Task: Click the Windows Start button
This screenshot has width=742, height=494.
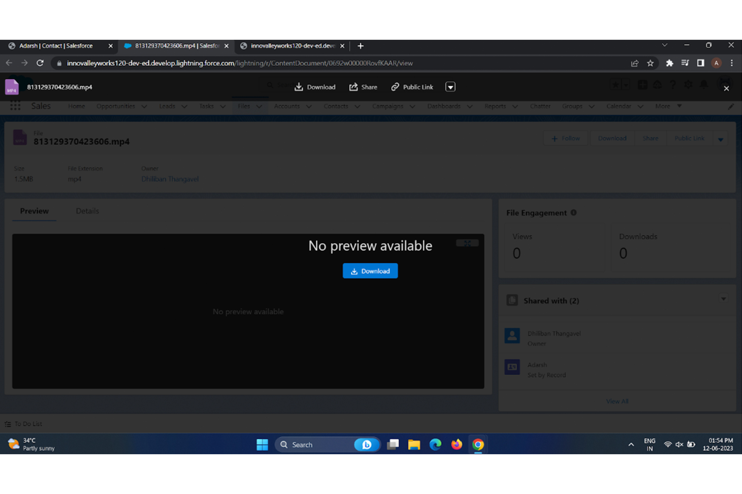Action: coord(262,445)
